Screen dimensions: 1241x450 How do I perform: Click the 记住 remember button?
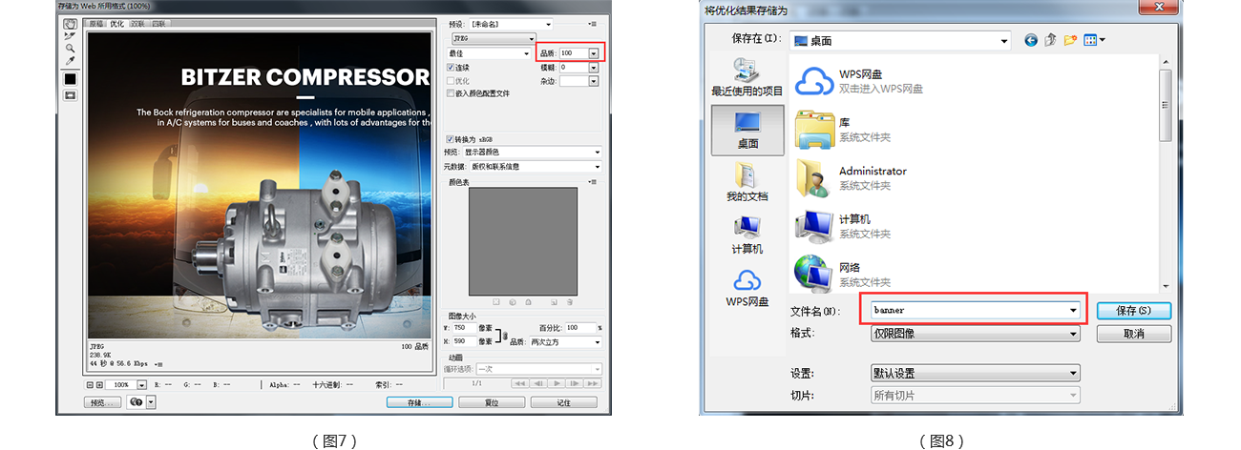tap(564, 402)
